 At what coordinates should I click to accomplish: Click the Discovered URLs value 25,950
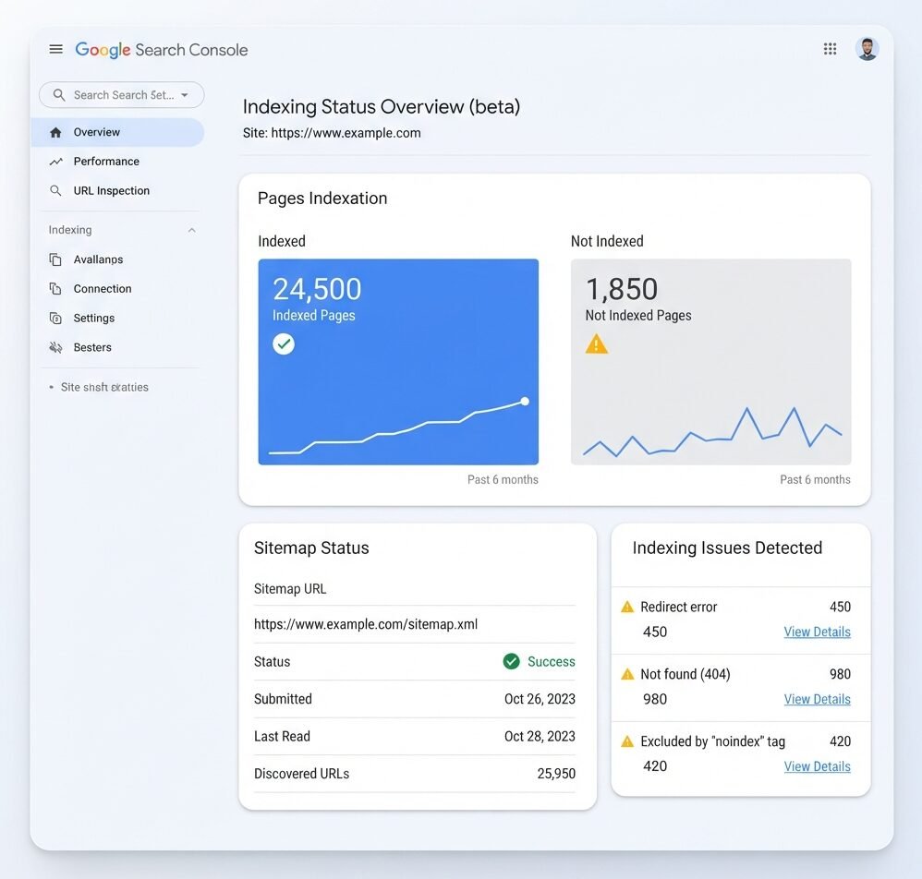point(555,773)
